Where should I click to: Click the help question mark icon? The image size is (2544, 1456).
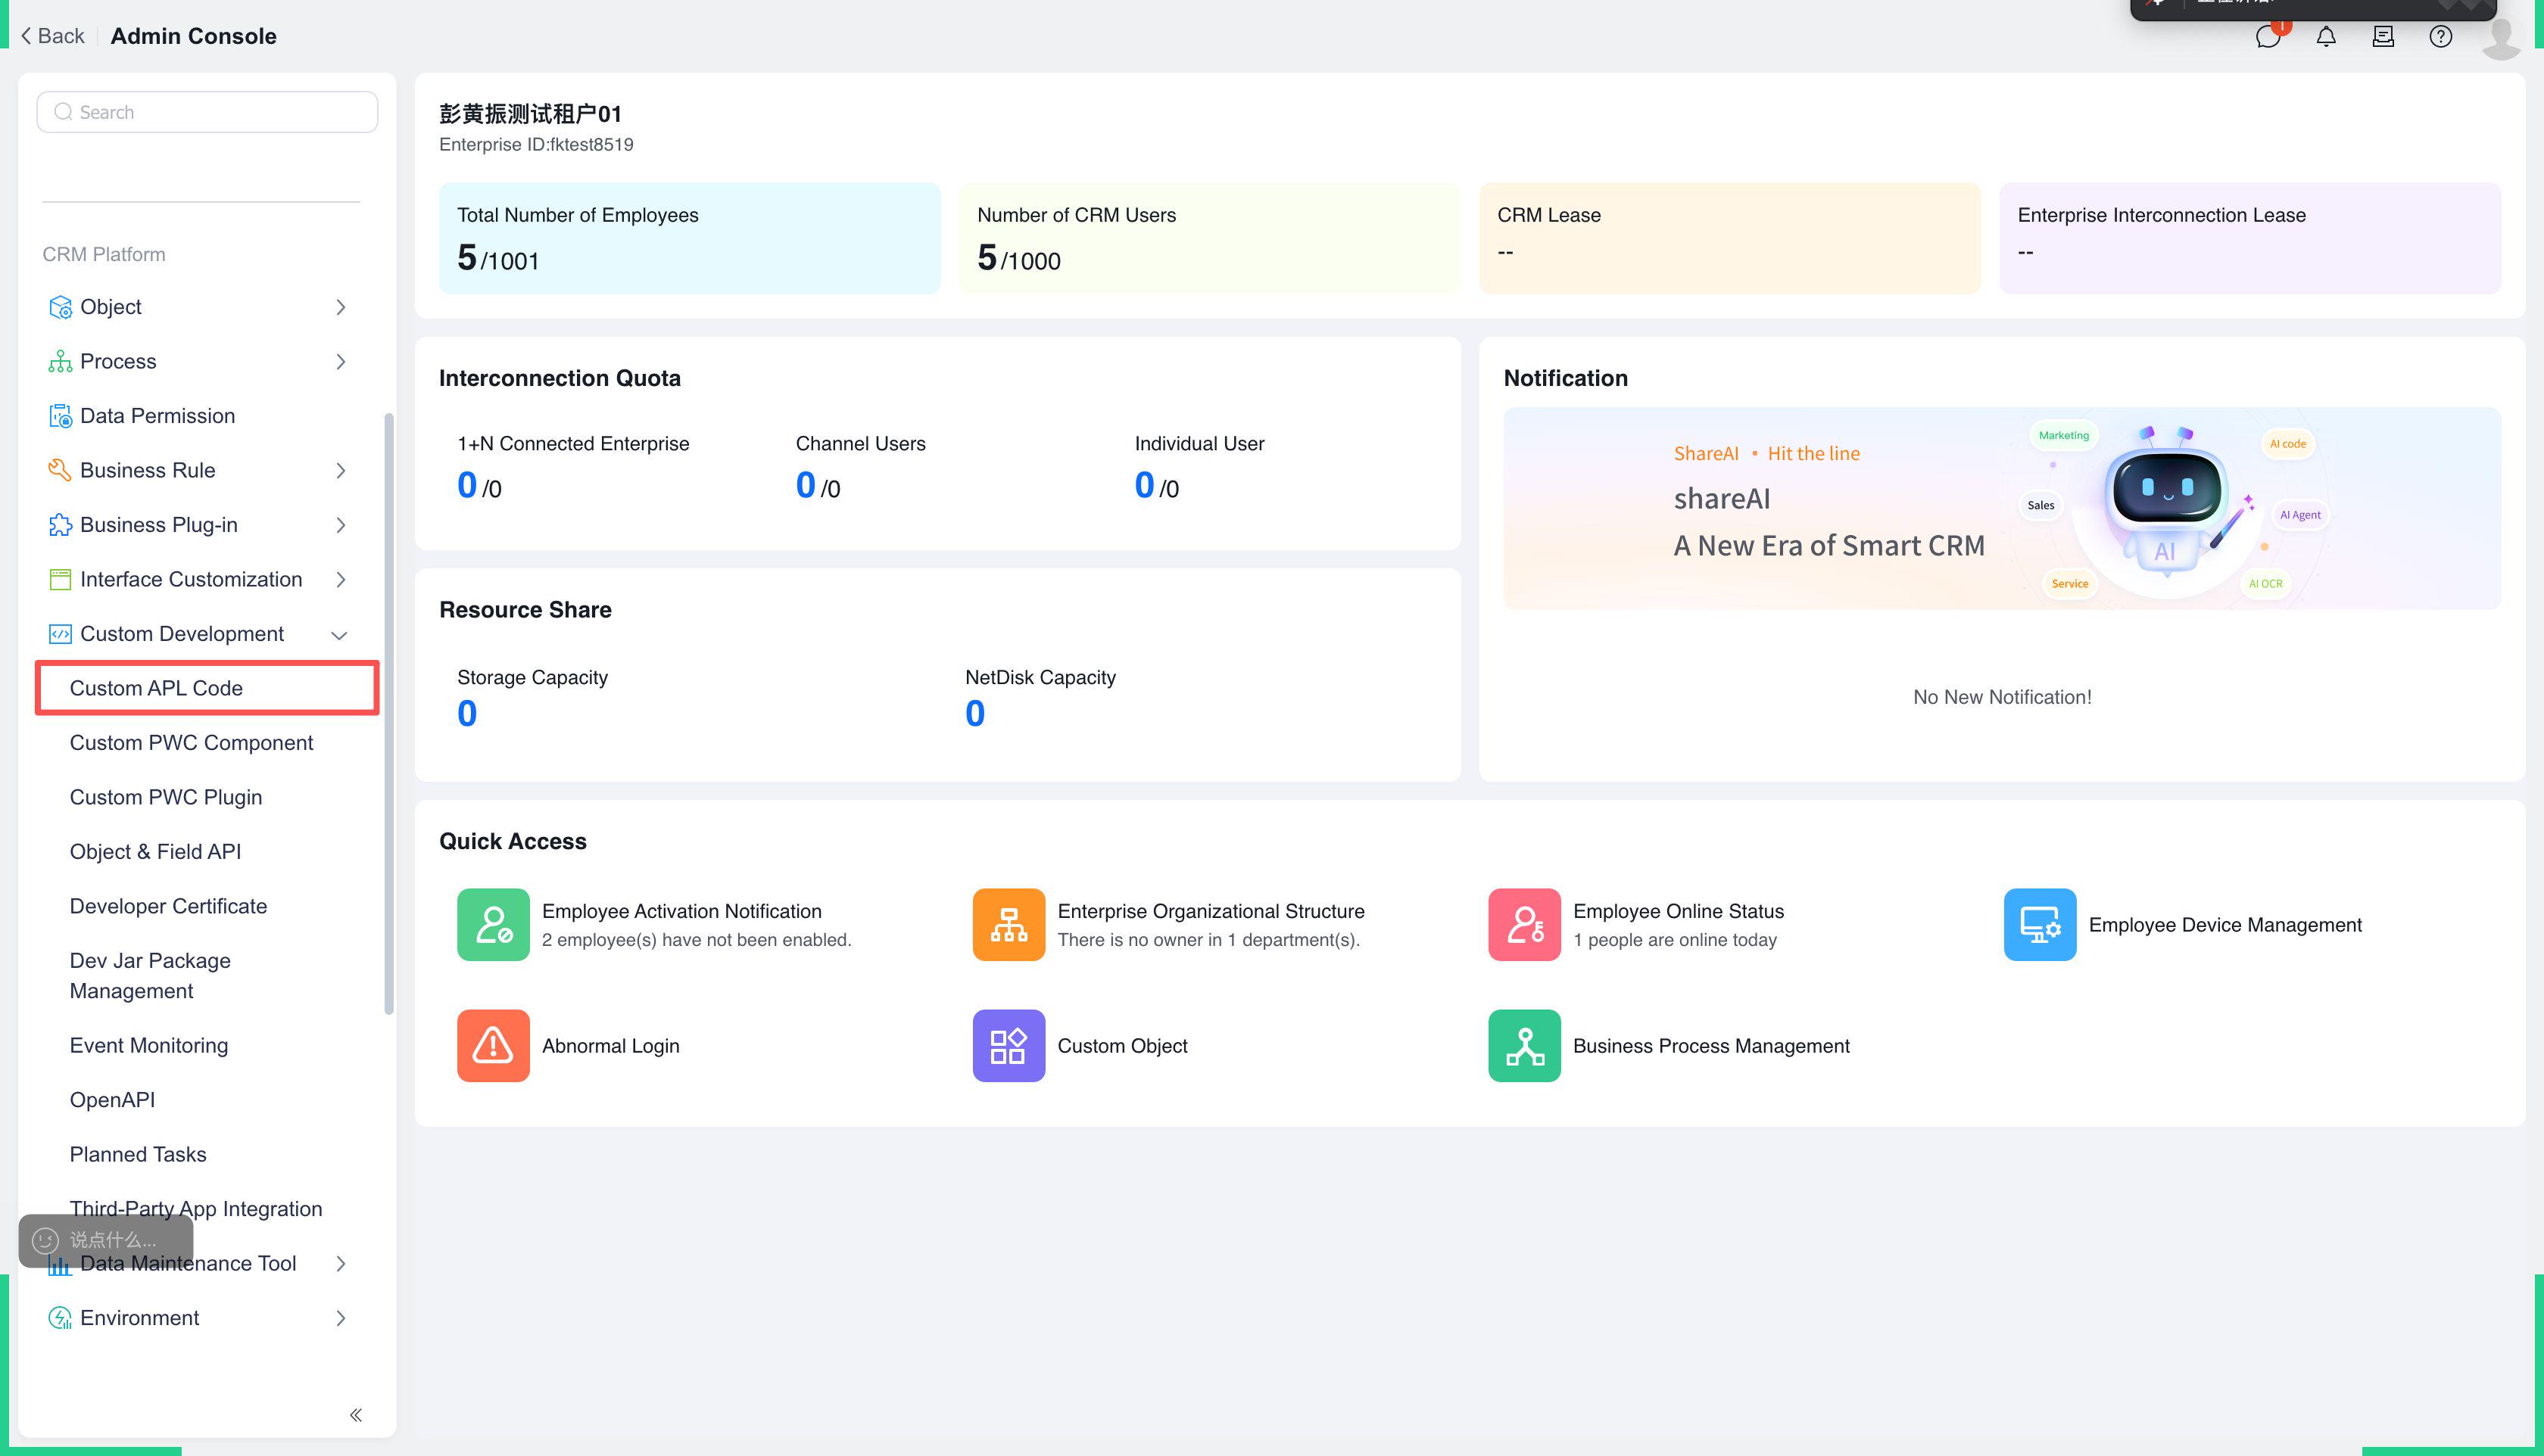click(2440, 37)
